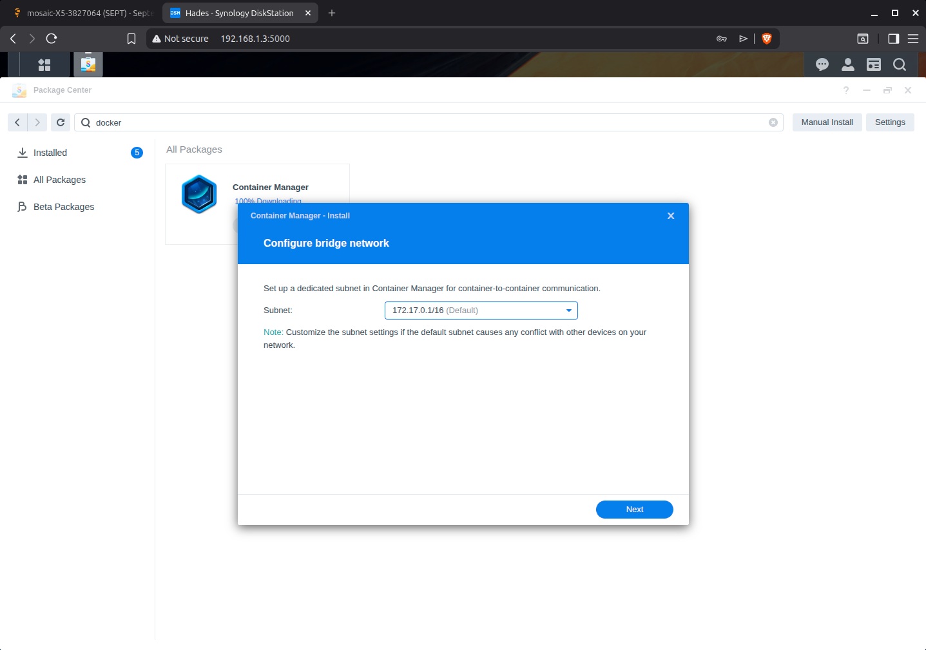Expand the Subnet dropdown
This screenshot has width=926, height=650.
[x=481, y=311]
